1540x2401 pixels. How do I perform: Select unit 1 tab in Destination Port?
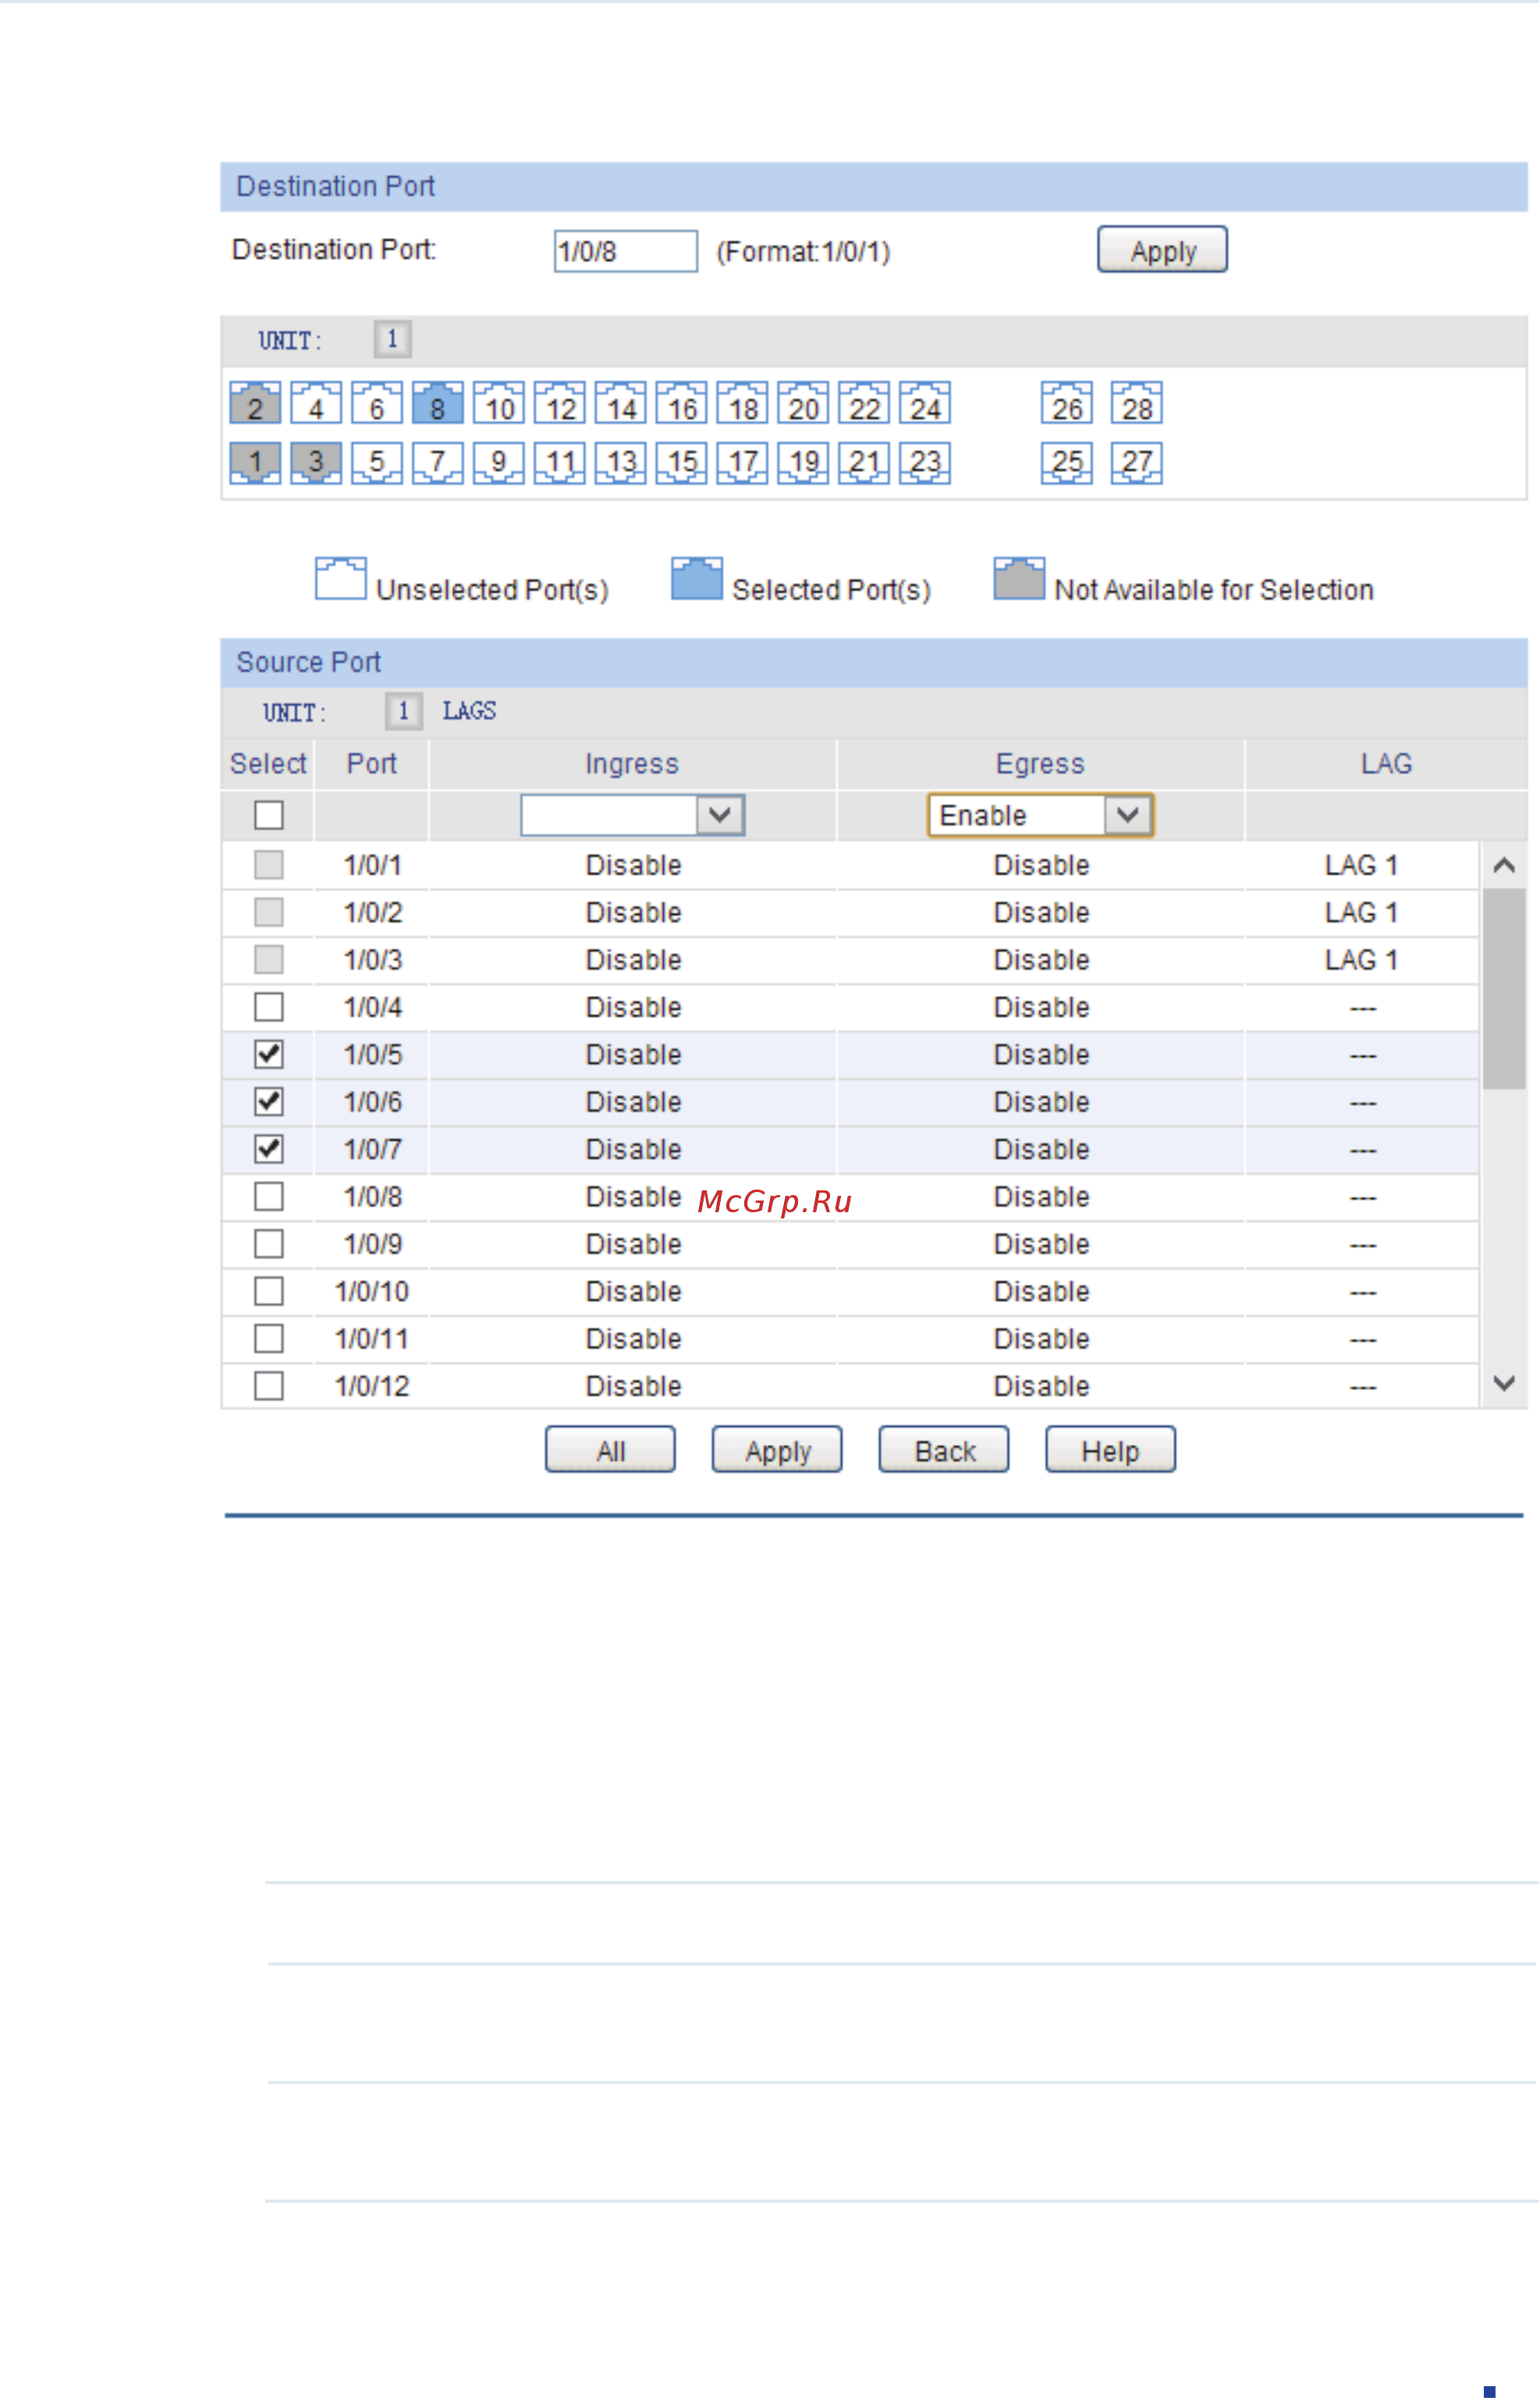[393, 340]
